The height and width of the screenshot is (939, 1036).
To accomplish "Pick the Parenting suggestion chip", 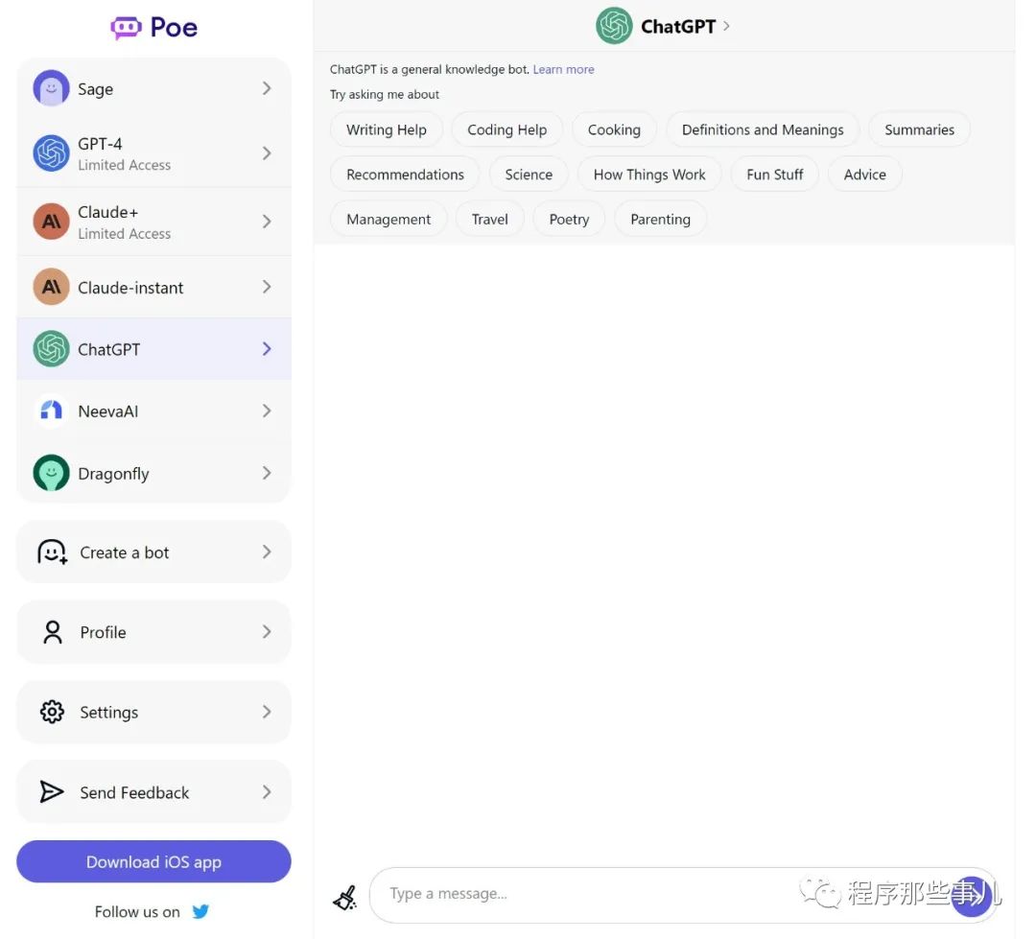I will click(x=660, y=220).
